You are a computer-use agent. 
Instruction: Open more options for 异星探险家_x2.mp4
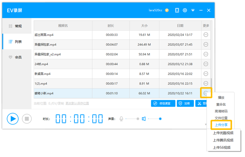coord(206,54)
